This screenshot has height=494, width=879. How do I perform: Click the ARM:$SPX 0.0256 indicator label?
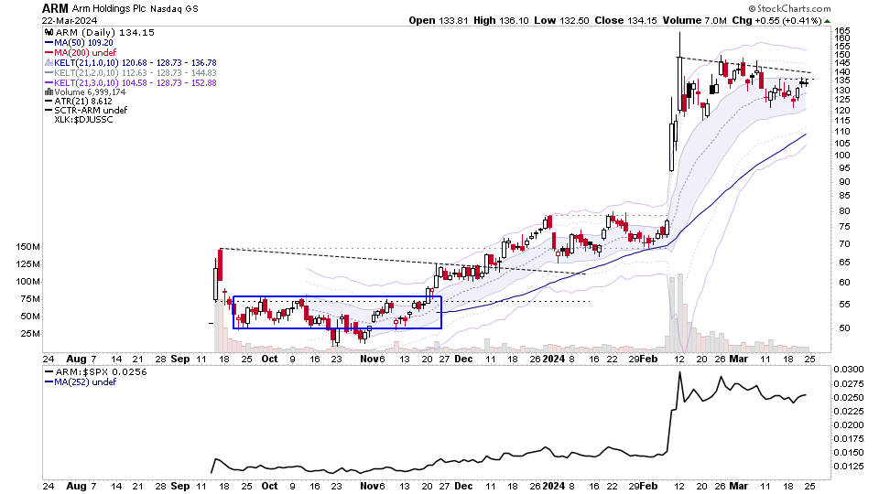pyautogui.click(x=101, y=372)
